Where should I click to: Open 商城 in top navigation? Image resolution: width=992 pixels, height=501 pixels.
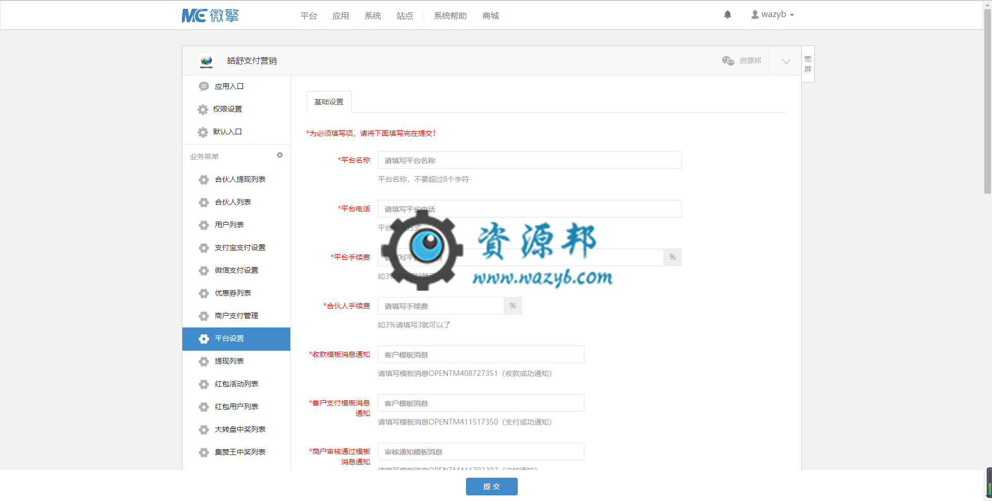490,16
